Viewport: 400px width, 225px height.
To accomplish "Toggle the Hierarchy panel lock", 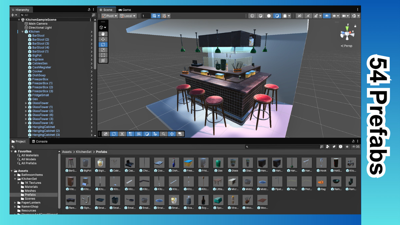I will 89,10.
